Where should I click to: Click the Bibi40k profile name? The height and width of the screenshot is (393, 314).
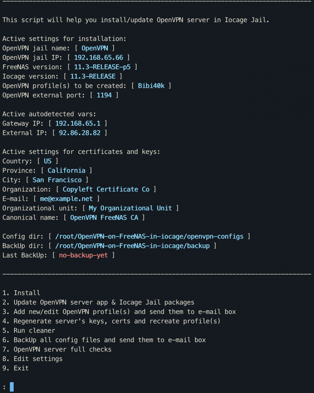pos(151,86)
